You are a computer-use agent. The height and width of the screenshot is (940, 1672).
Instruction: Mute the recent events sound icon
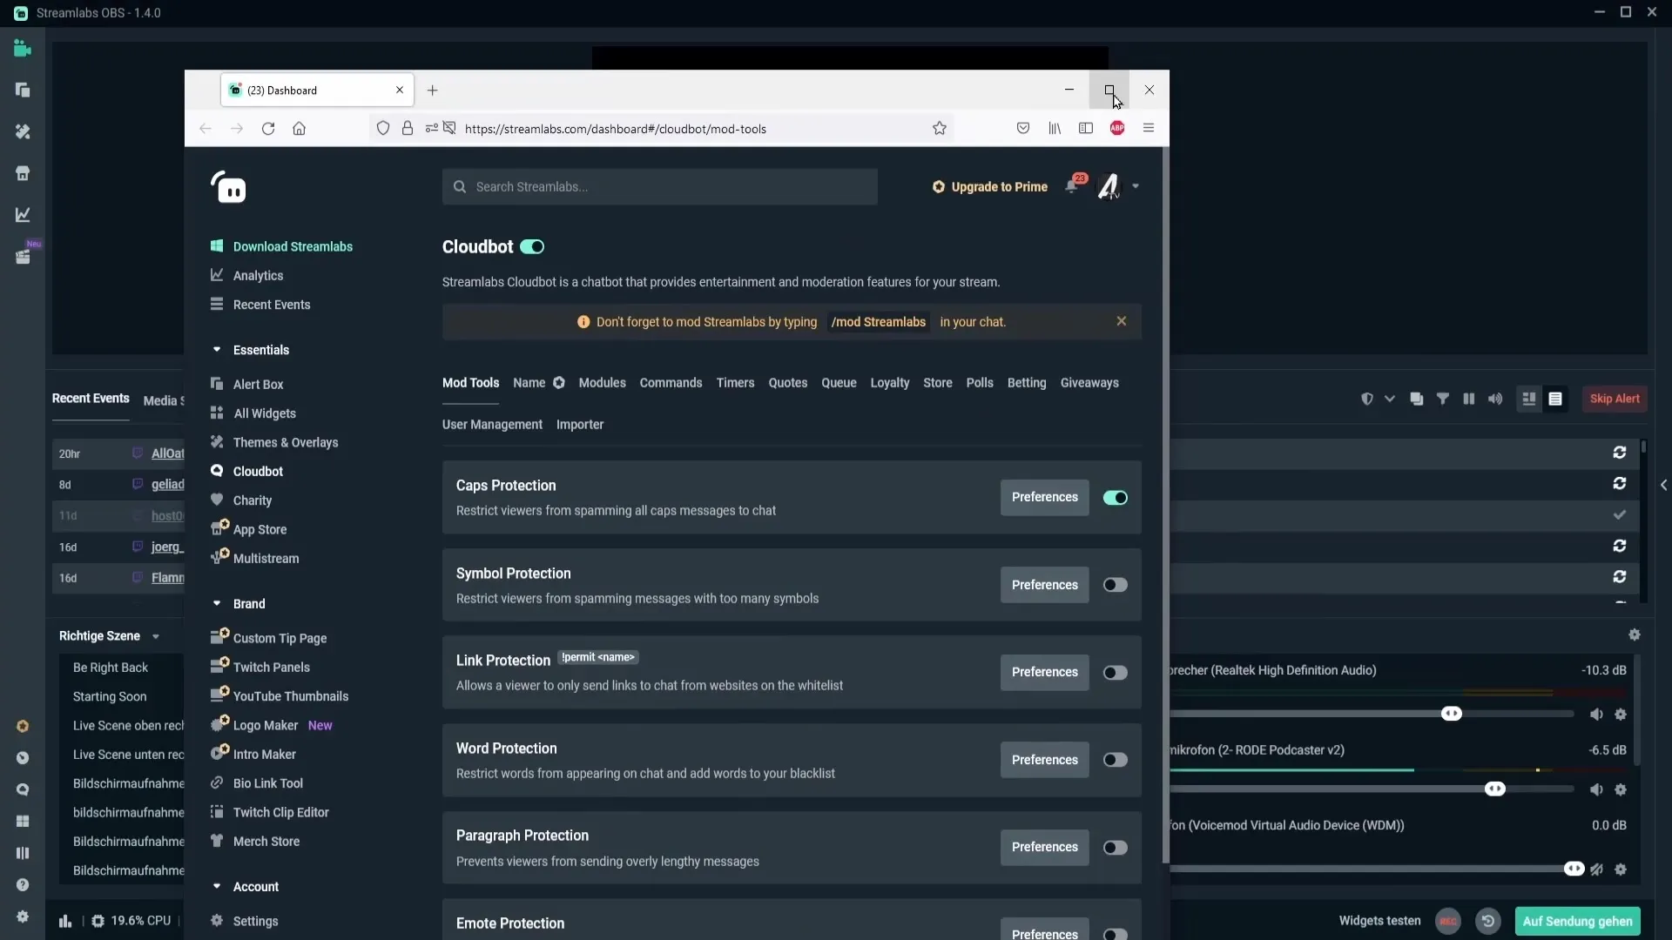coord(1495,399)
